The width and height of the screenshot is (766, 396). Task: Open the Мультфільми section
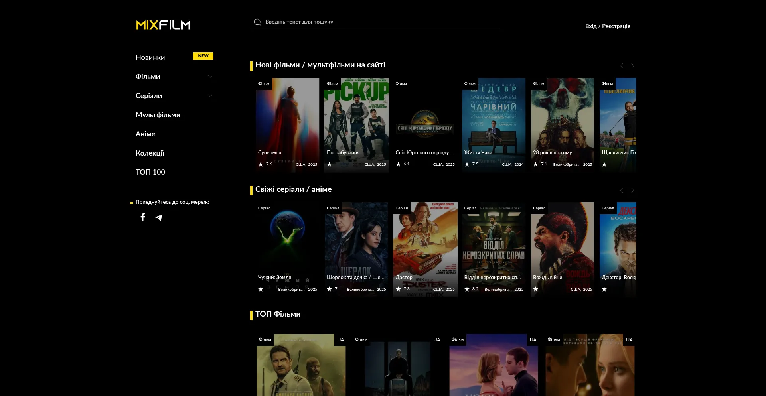pos(158,114)
